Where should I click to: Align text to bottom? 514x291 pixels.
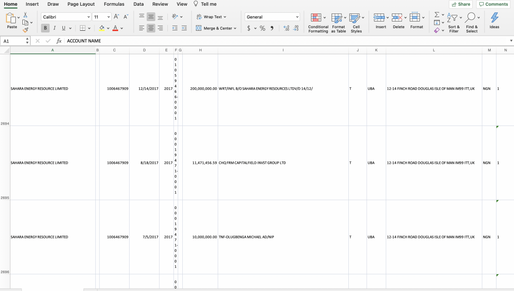pyautogui.click(x=160, y=17)
